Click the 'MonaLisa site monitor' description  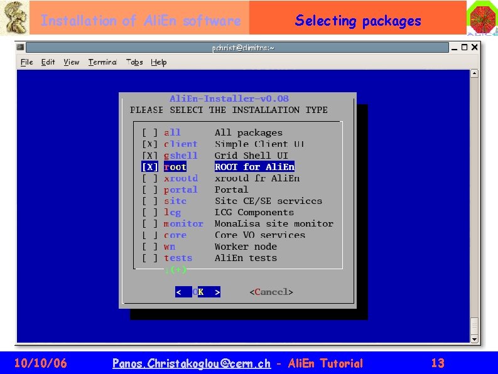274,224
